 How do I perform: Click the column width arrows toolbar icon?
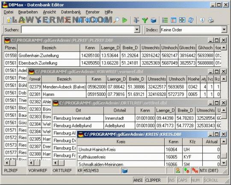point(182,20)
